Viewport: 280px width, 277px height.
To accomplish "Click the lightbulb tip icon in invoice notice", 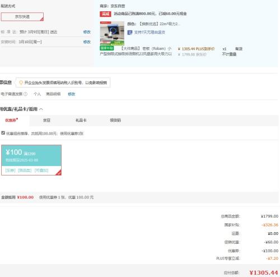I will (x=21, y=82).
